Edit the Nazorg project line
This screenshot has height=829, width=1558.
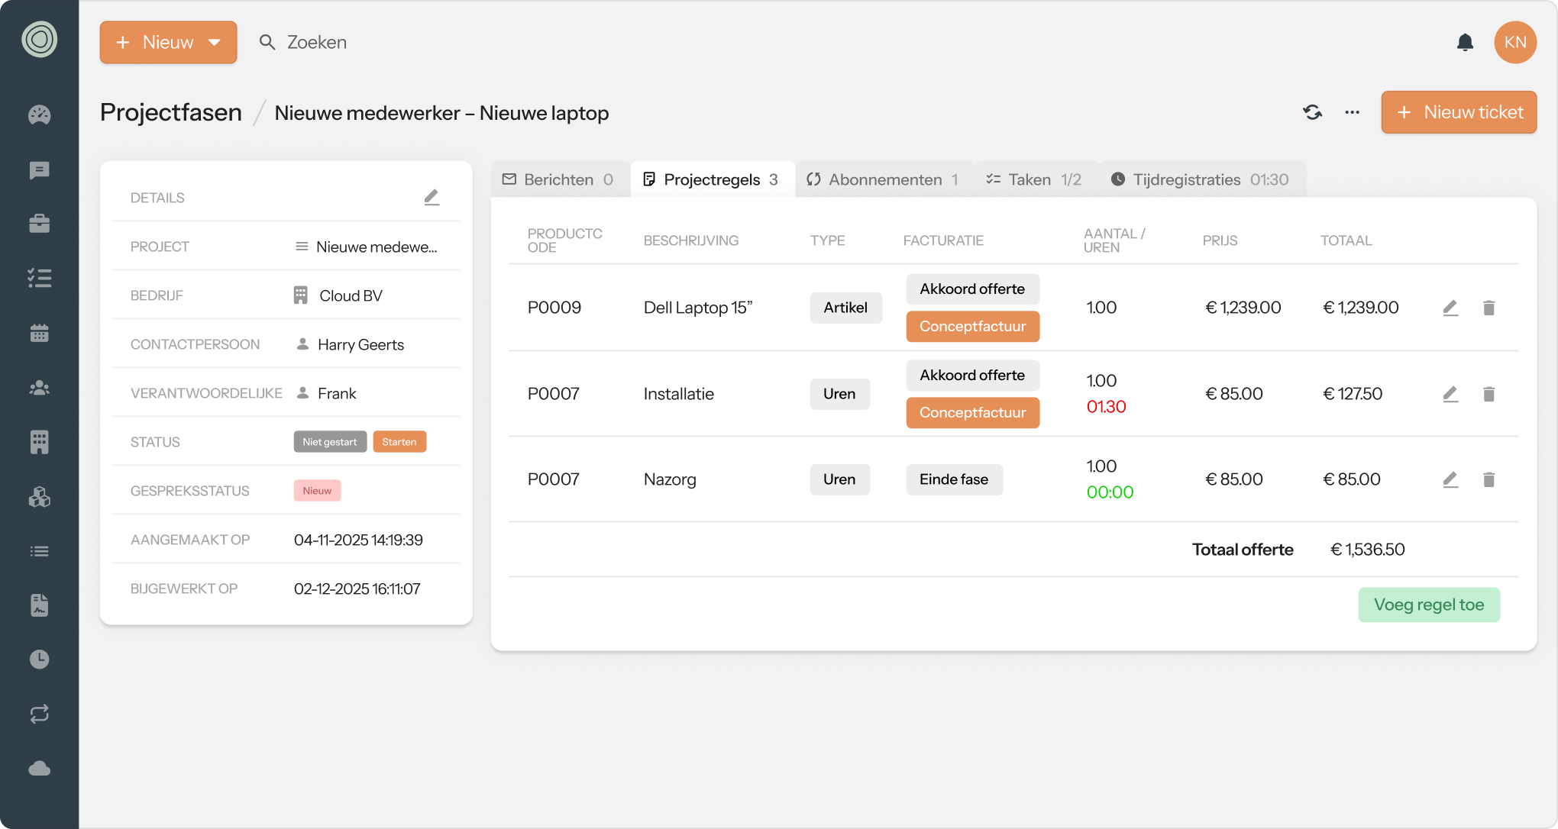pos(1450,479)
